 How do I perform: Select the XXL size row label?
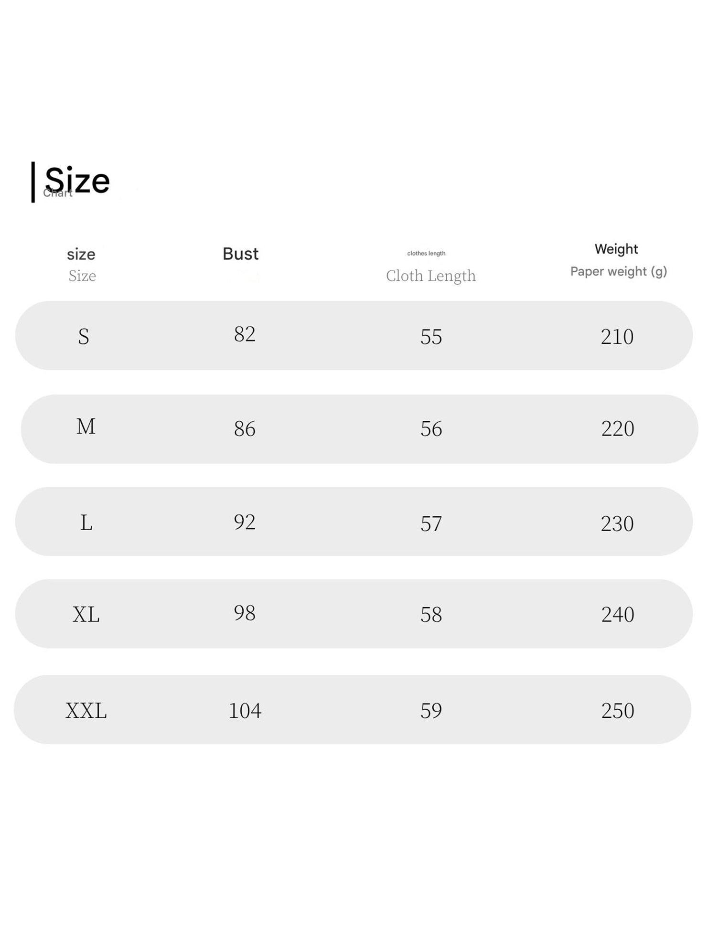click(86, 711)
